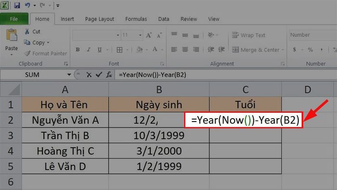Select the Cut scissors icon
The width and height of the screenshot is (337, 190).
click(x=27, y=32)
